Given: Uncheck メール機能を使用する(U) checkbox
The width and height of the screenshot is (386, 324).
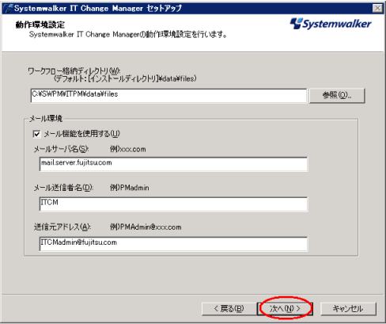Looking at the screenshot, I should pos(37,134).
